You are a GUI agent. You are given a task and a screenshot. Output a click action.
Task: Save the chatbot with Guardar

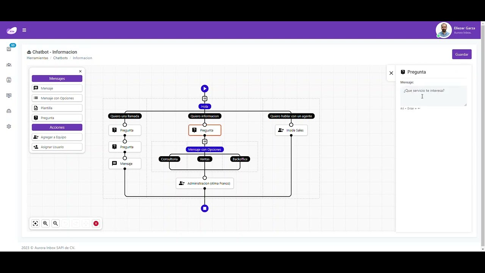[462, 54]
